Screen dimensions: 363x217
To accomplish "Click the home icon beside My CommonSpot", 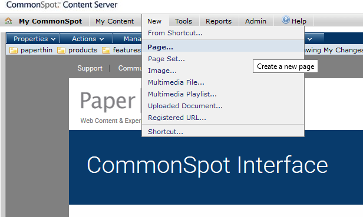I will [8, 21].
